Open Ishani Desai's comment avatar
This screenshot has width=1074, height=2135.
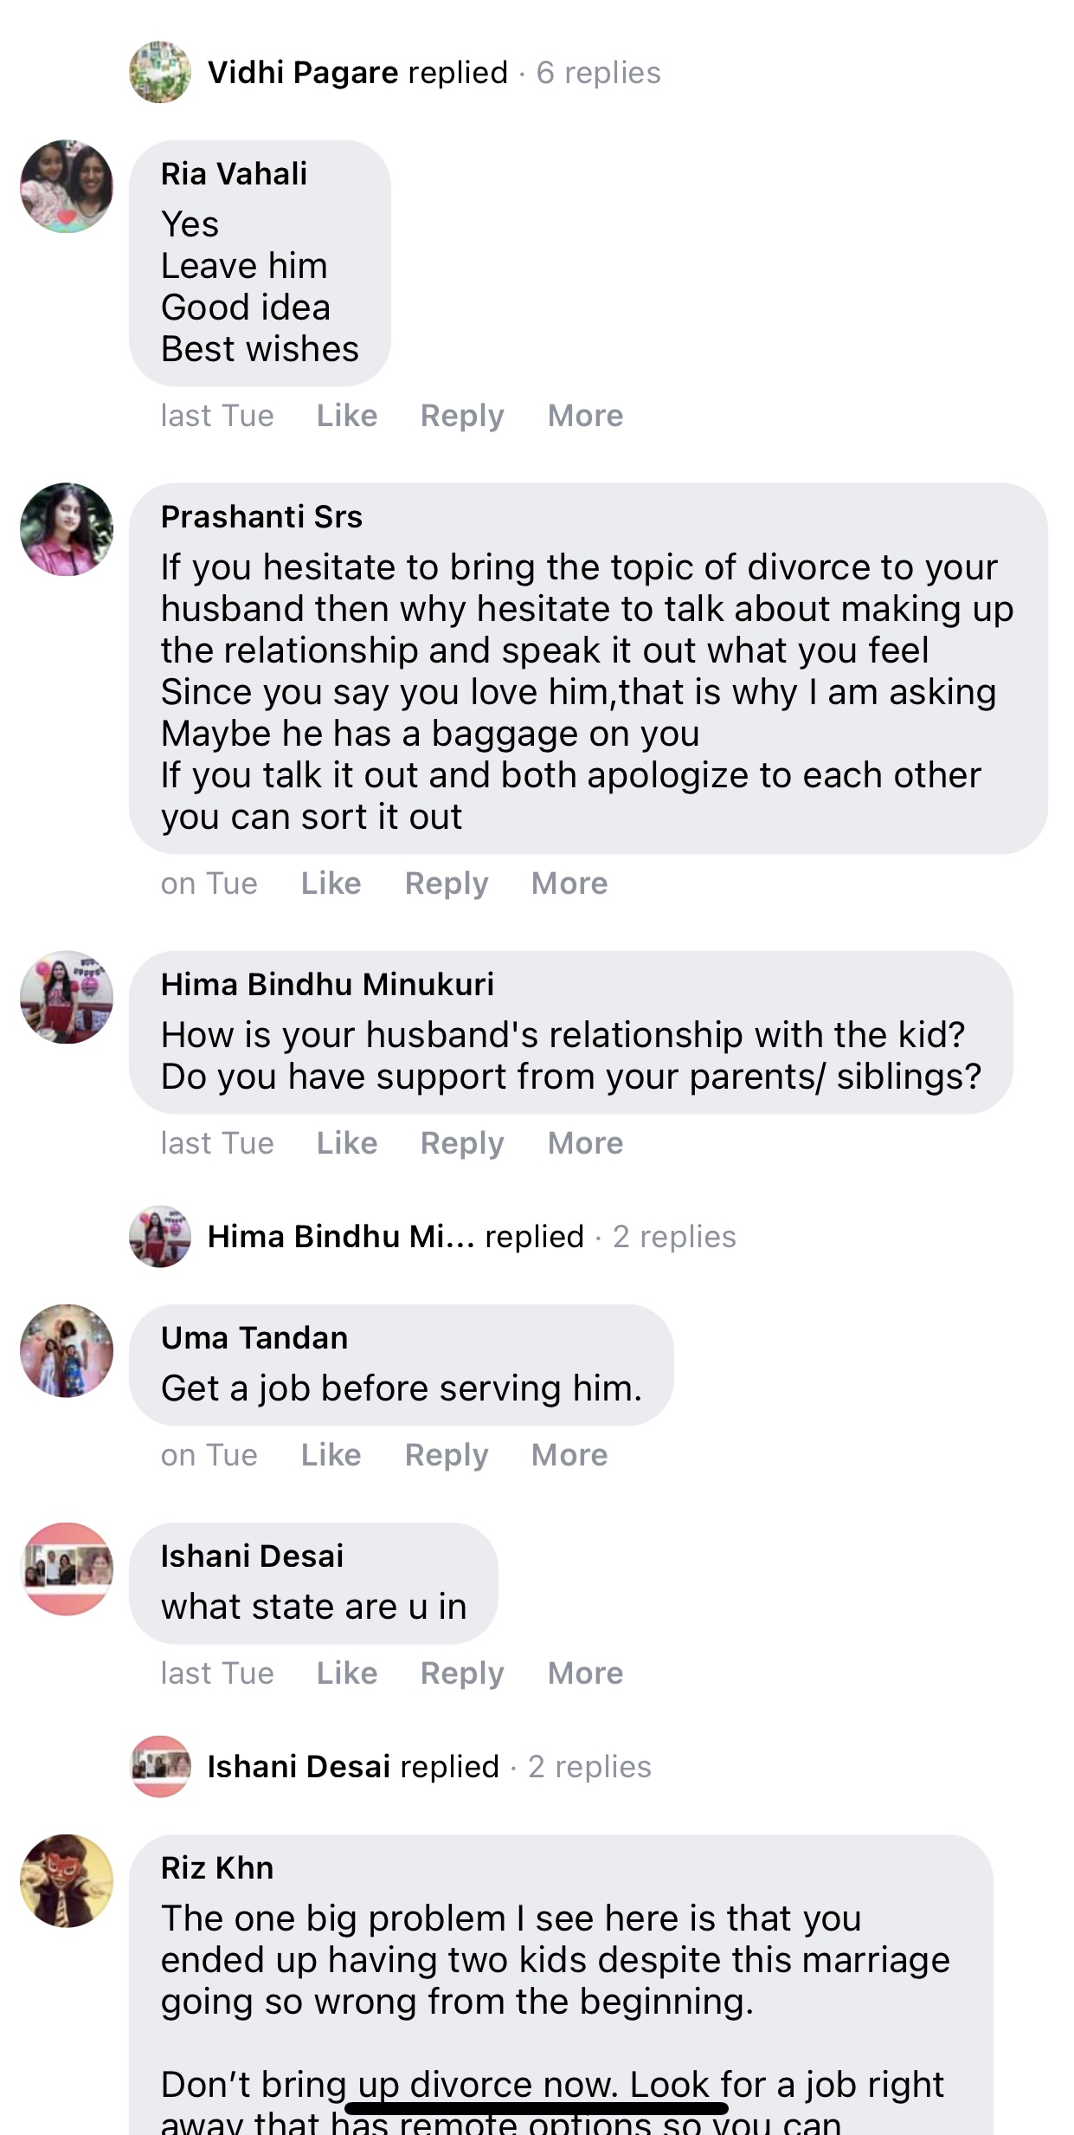point(67,1569)
